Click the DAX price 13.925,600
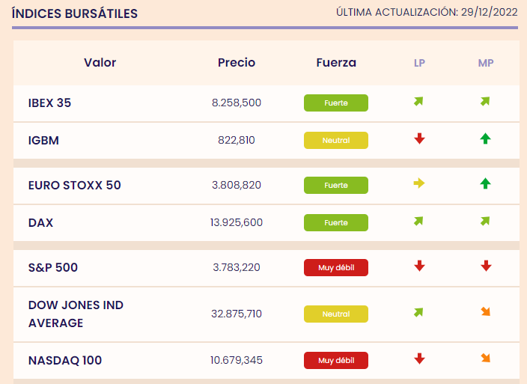 (x=237, y=222)
